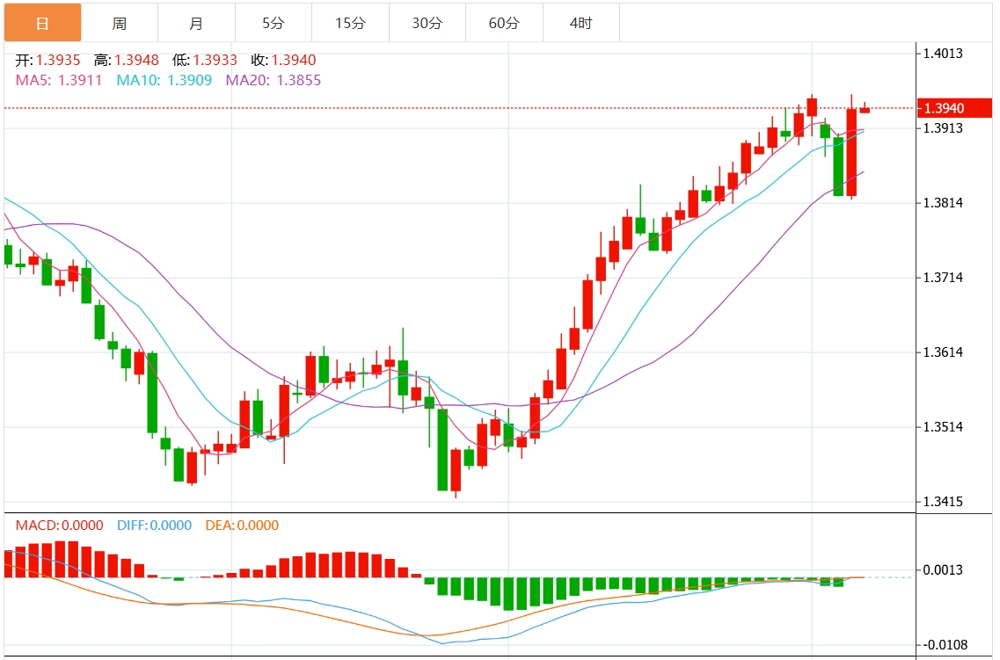
Task: Click the 收: 1.3940 close value
Action: (x=284, y=60)
